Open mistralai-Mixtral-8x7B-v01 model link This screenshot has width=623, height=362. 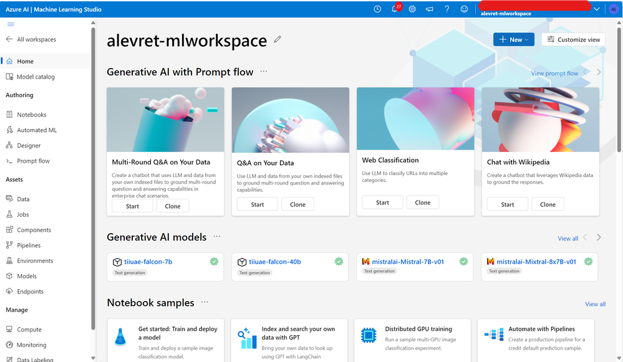coord(536,262)
